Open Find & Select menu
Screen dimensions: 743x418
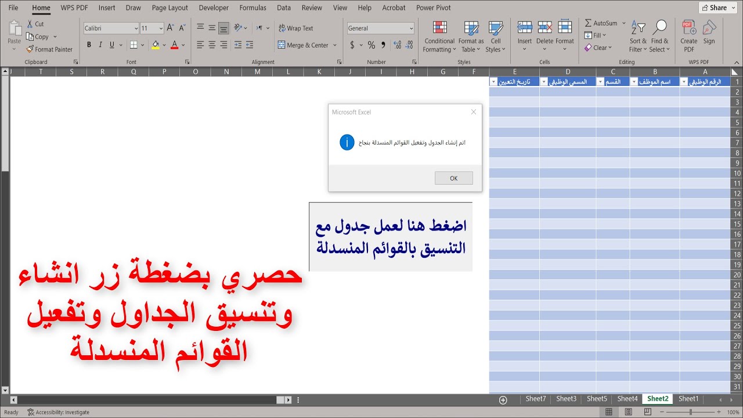[660, 37]
